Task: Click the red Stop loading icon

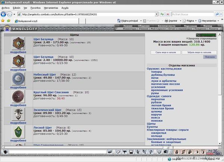Action: [168, 14]
